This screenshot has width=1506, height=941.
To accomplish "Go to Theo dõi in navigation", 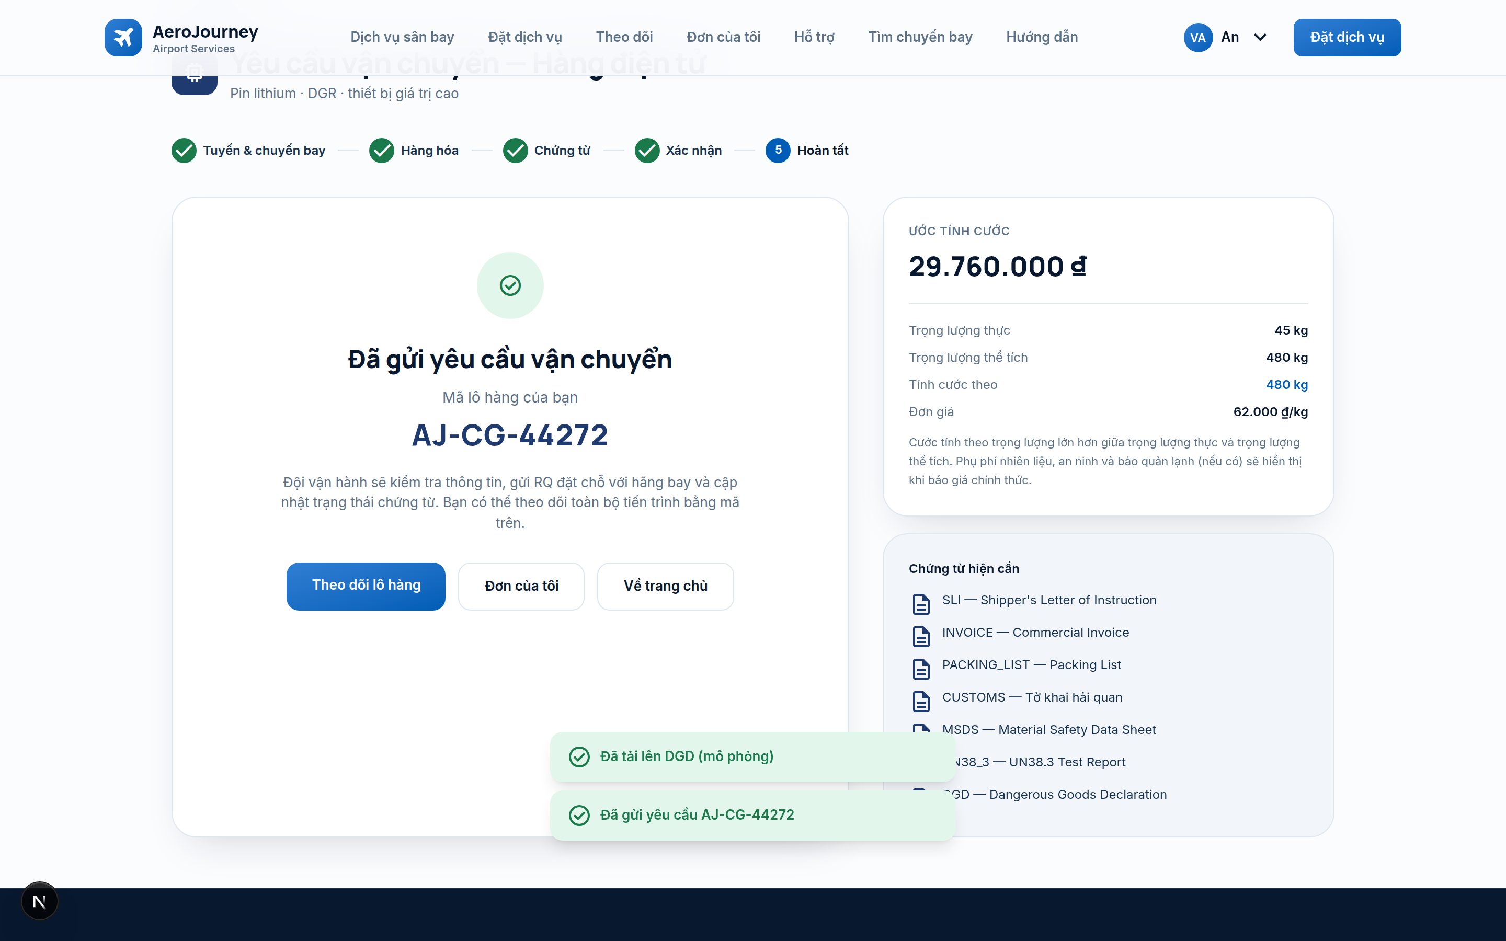I will pyautogui.click(x=624, y=37).
